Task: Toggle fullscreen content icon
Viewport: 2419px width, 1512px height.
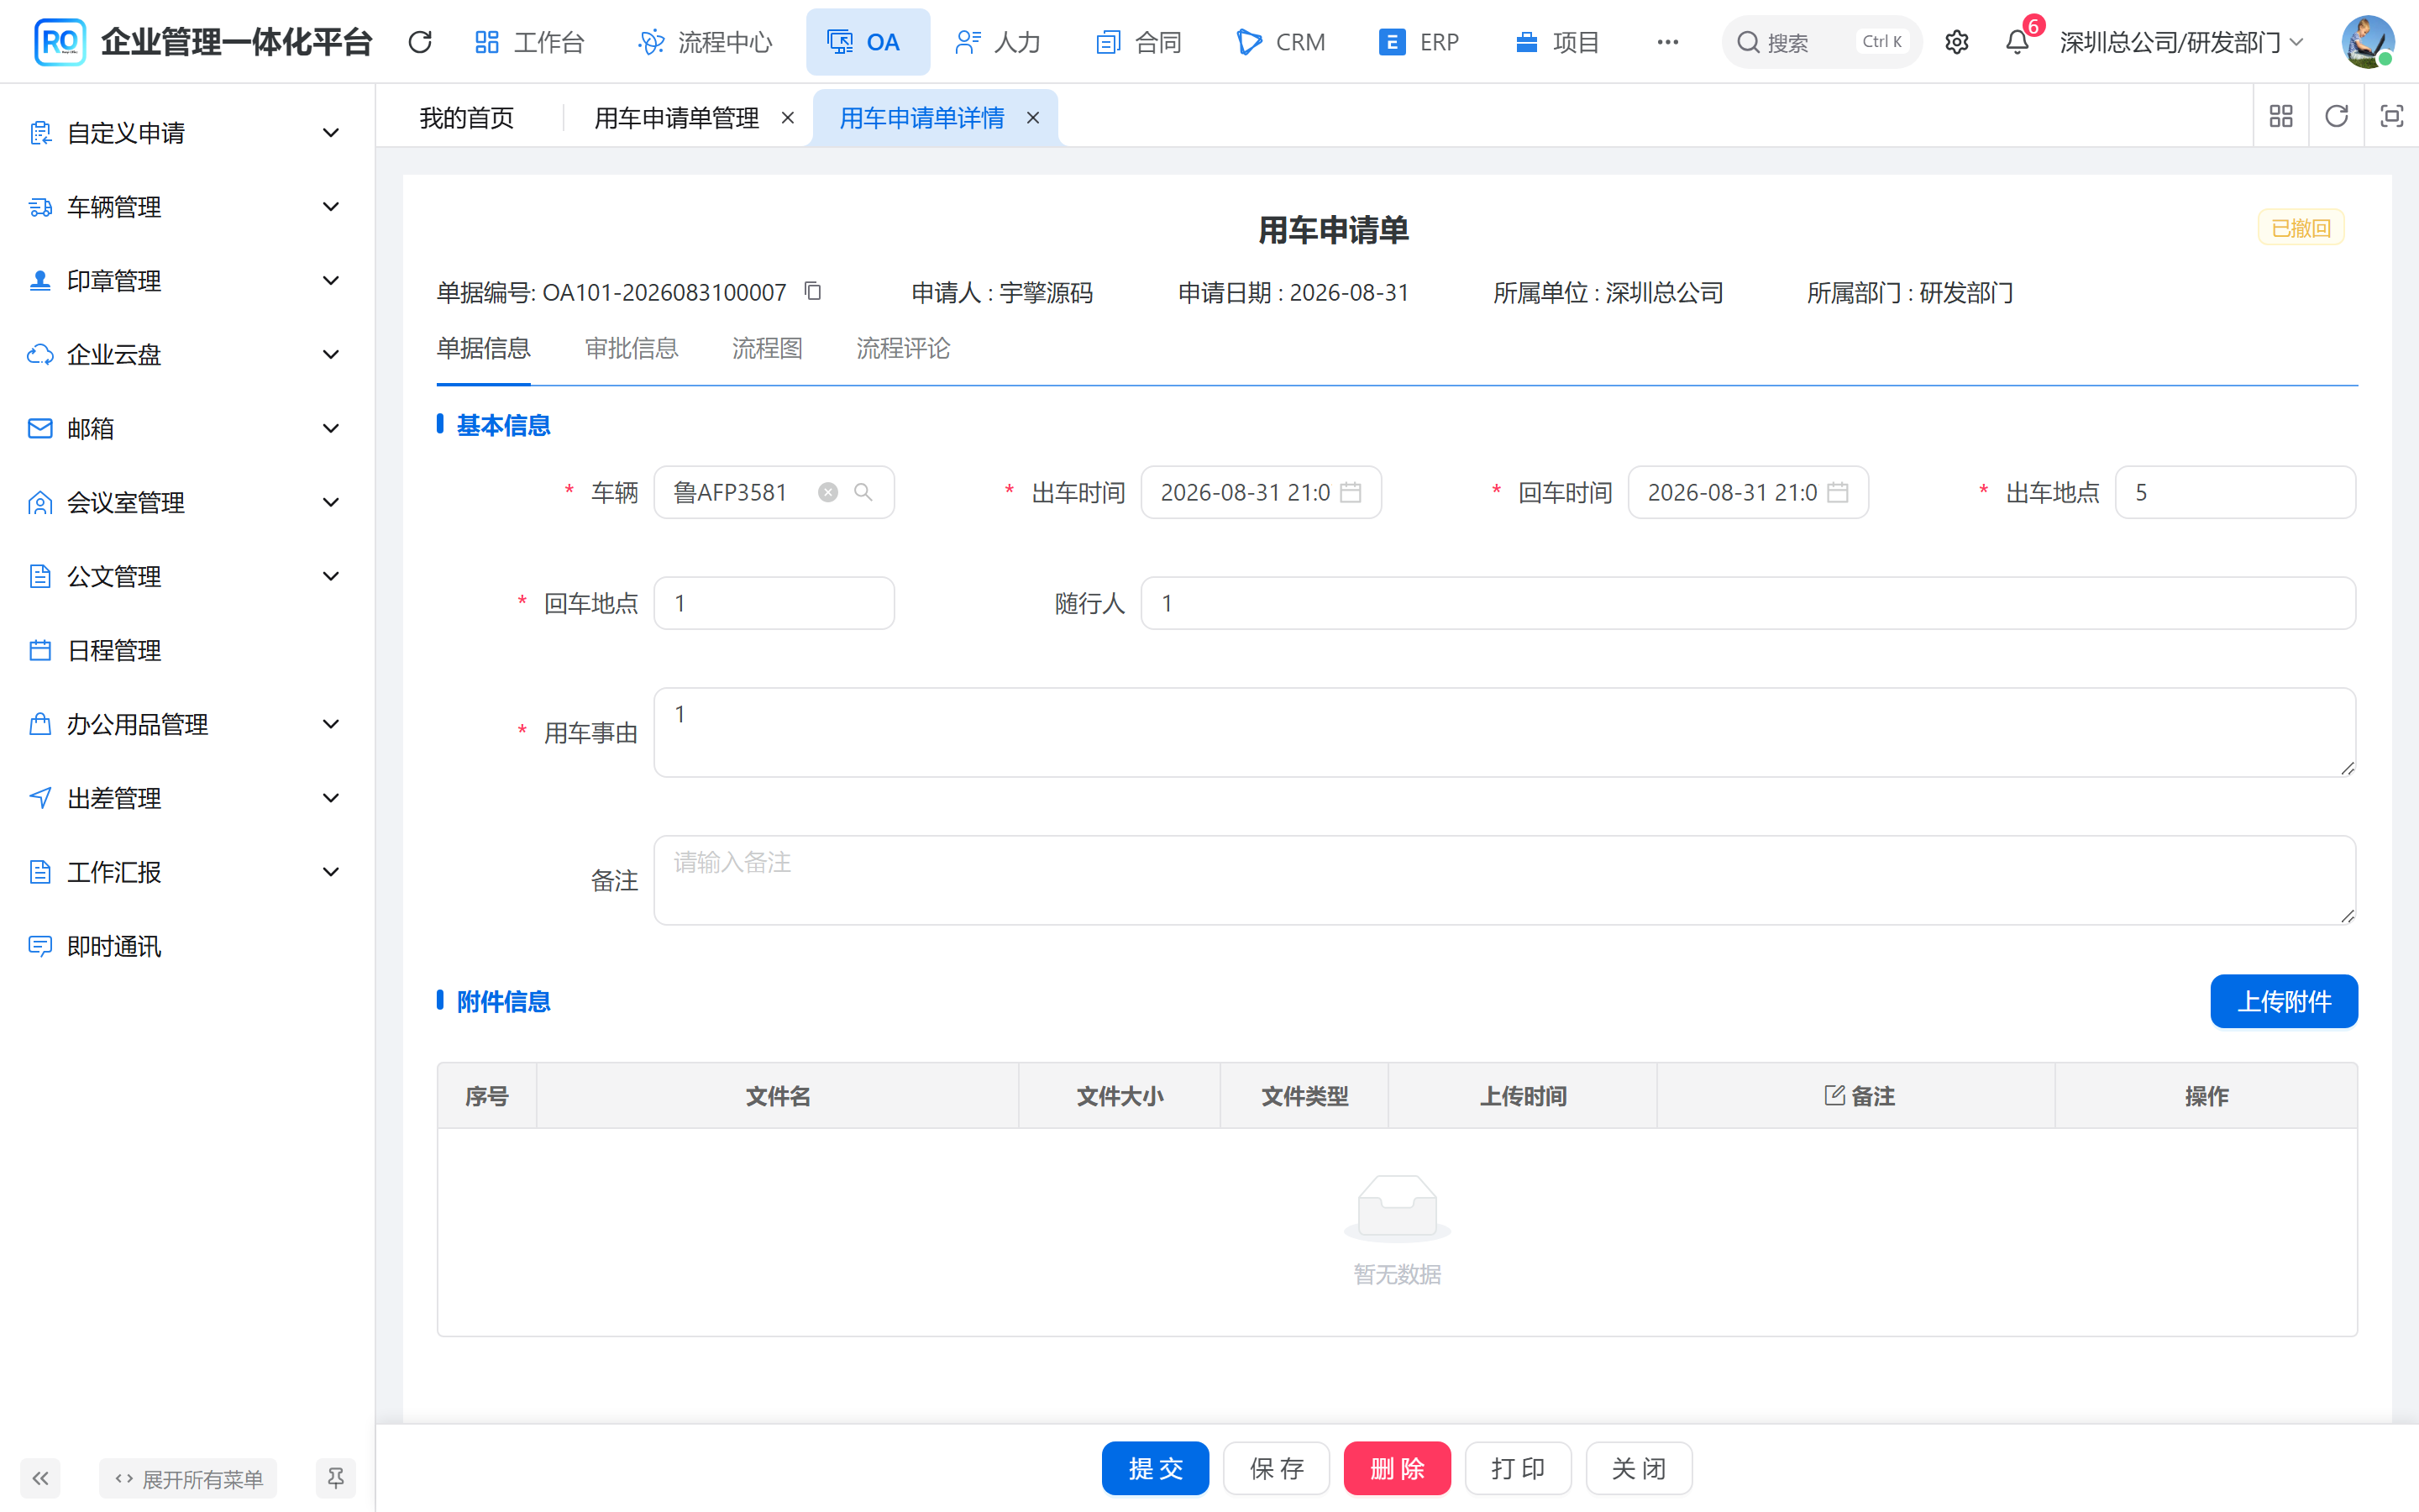Action: (2391, 117)
